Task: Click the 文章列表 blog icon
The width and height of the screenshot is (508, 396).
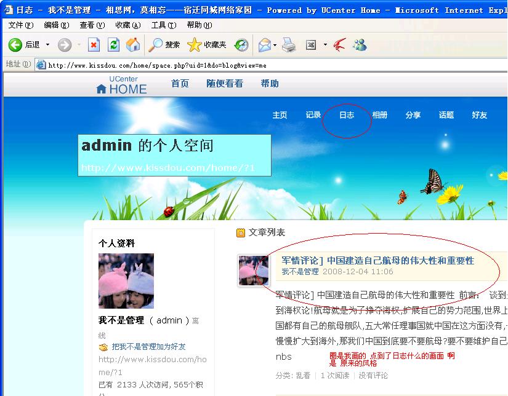Action: pyautogui.click(x=240, y=232)
